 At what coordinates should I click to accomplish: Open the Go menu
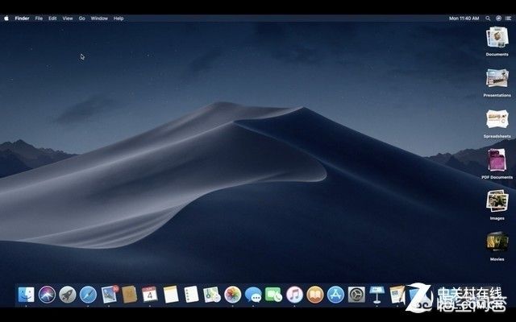coord(82,19)
